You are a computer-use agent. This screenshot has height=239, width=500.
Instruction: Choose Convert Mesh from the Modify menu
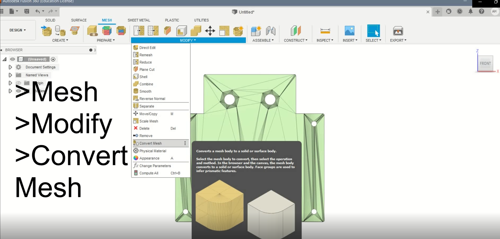(161, 143)
